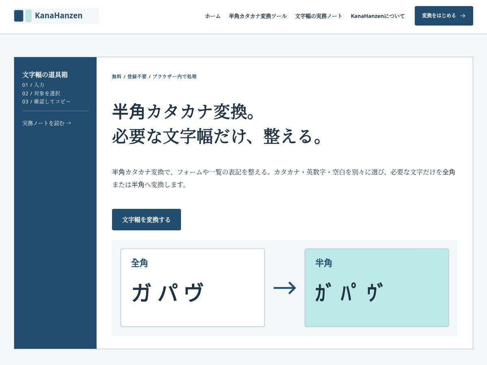Click the 半角 card label
This screenshot has height=365, width=487.
324,263
